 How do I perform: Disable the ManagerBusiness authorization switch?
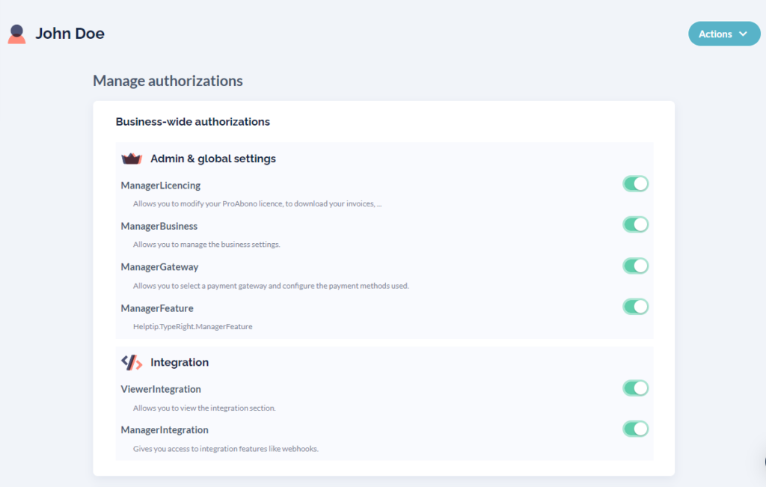point(636,224)
